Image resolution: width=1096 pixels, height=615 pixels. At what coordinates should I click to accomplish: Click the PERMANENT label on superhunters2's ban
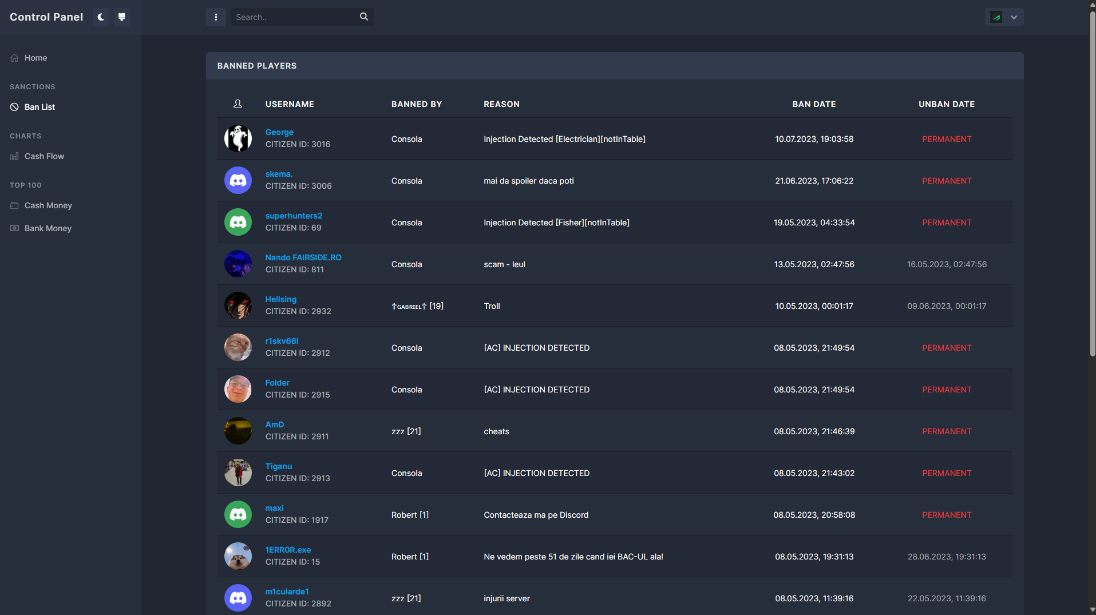[x=947, y=222]
